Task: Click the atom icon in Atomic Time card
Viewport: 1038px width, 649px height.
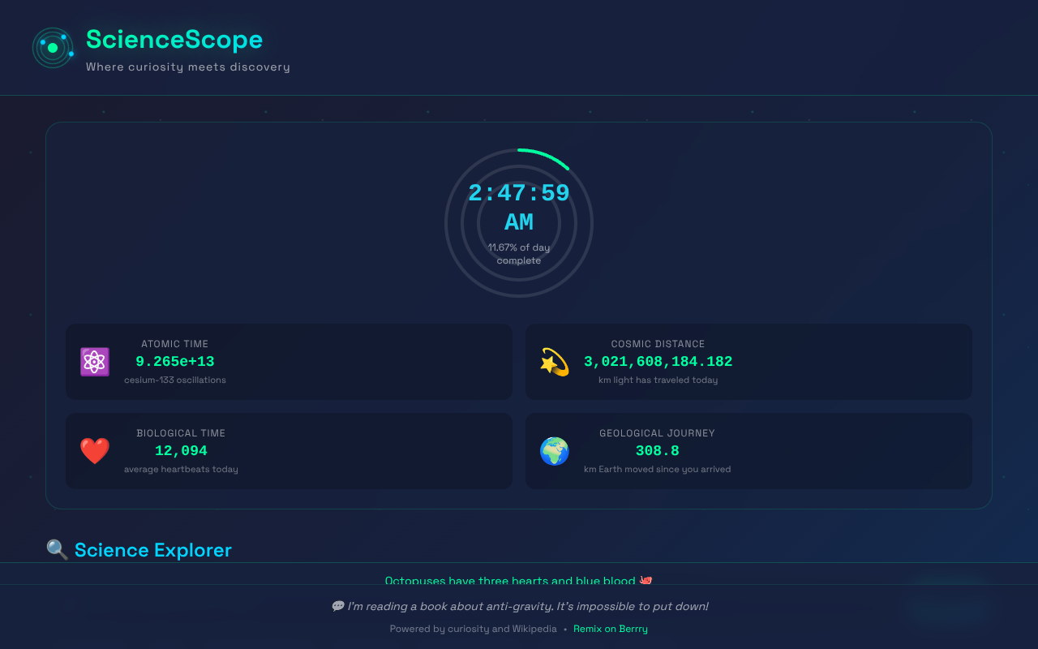Action: (x=95, y=362)
